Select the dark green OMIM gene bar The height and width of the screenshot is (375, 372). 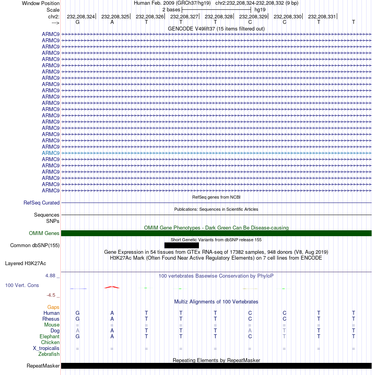pyautogui.click(x=216, y=233)
